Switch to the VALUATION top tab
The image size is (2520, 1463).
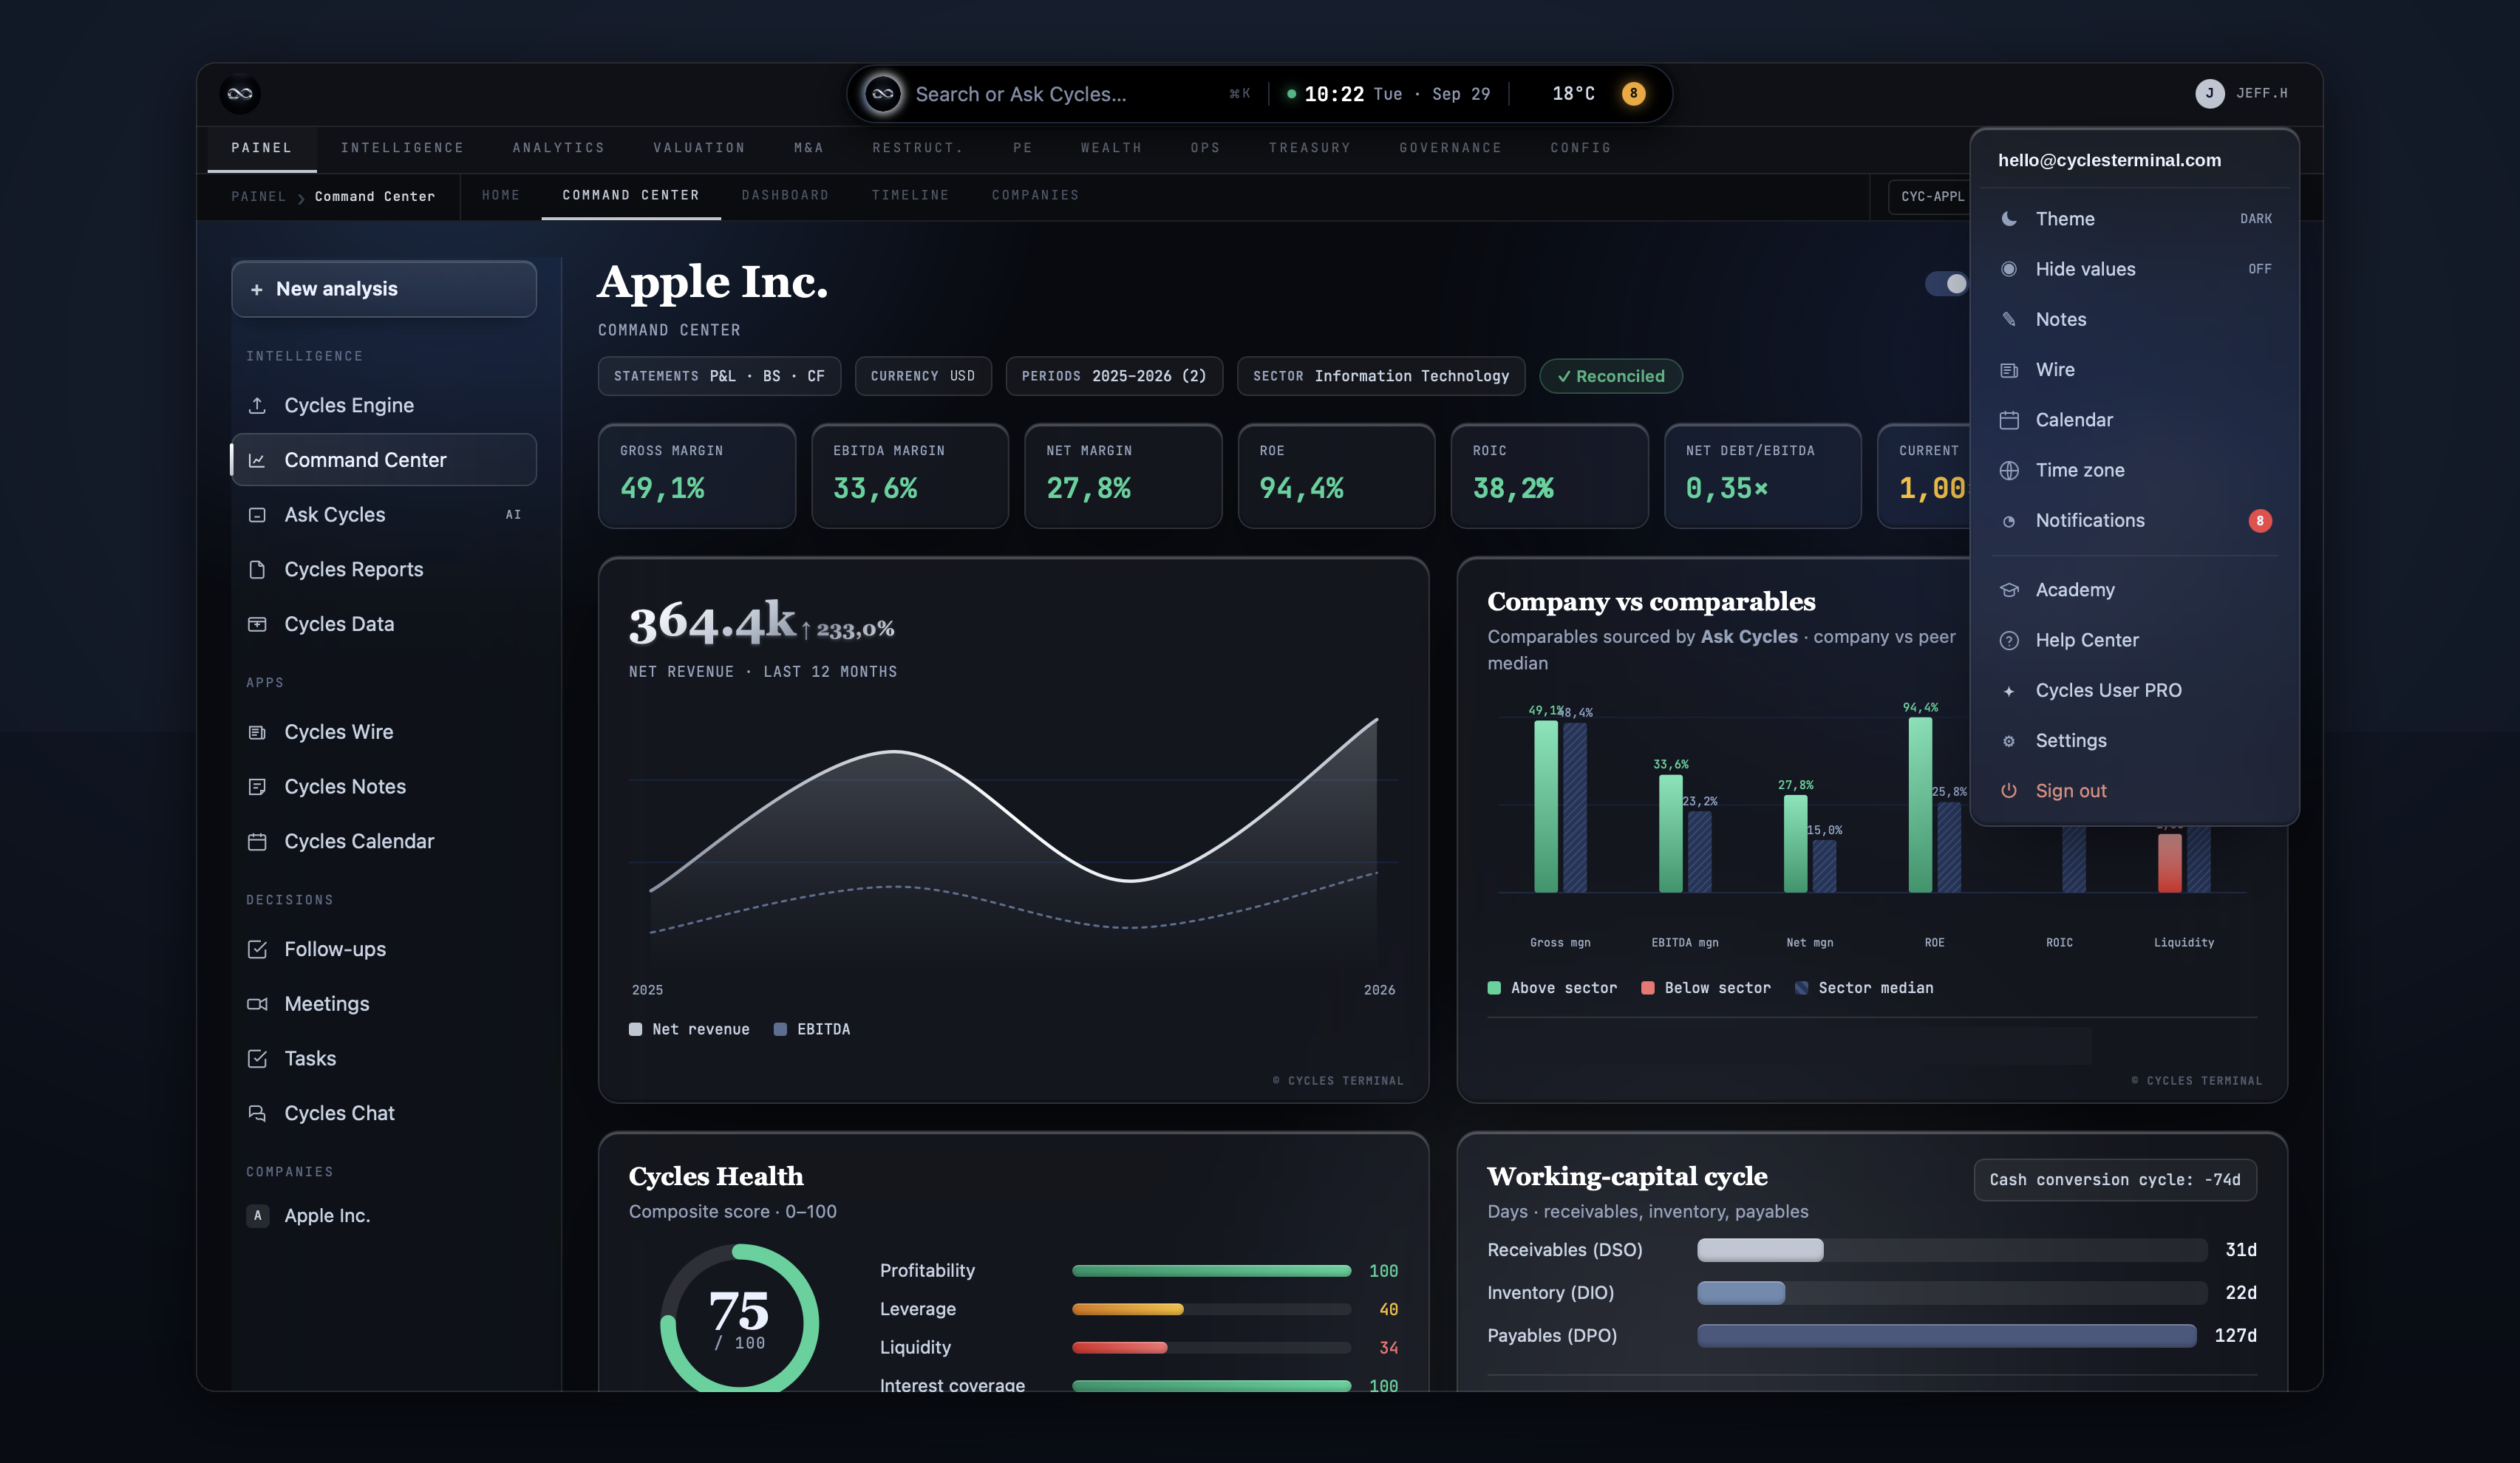tap(699, 148)
